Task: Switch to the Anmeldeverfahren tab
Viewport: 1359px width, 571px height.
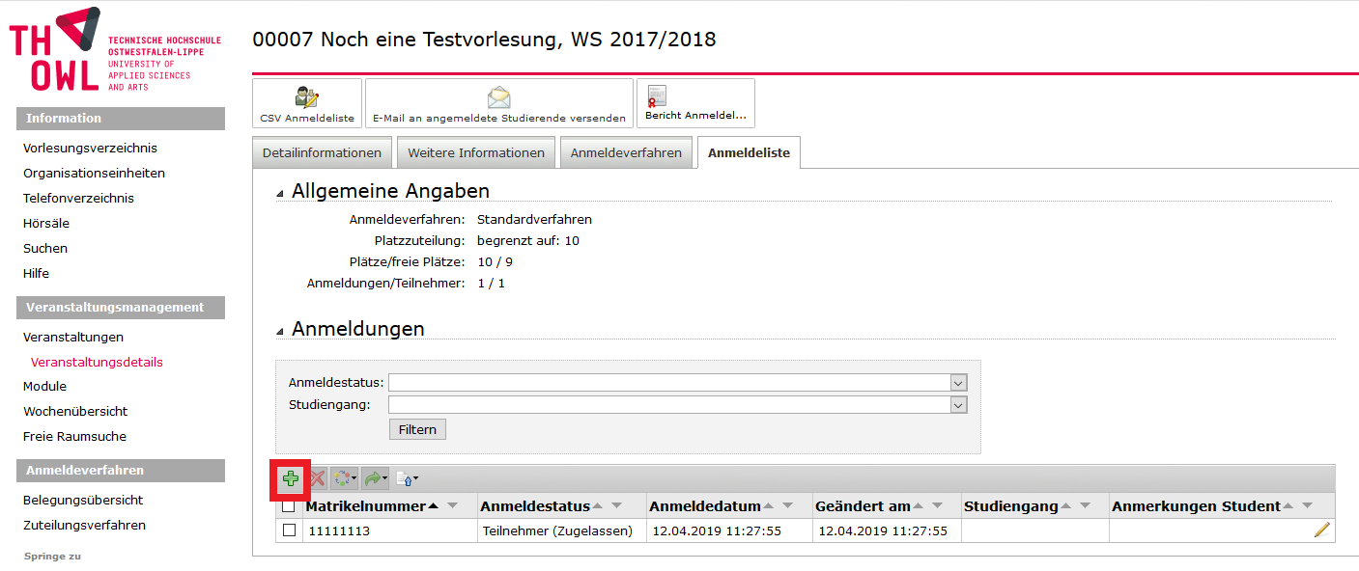Action: (626, 153)
